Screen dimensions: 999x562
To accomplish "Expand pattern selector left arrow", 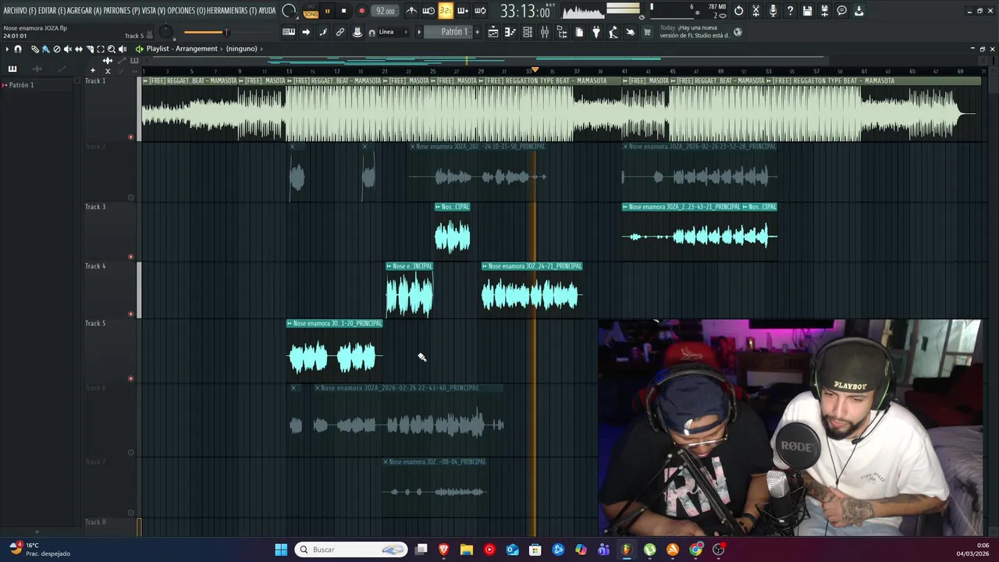I will [x=419, y=32].
